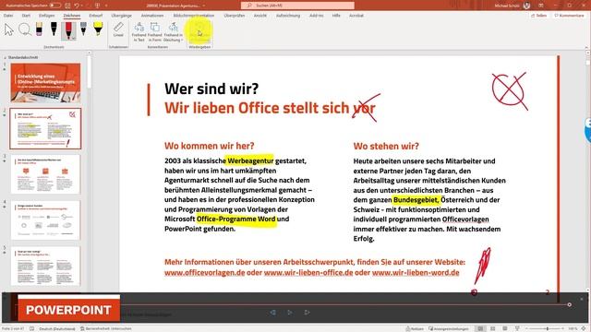Expand undo history dropdown arrow
The width and height of the screenshot is (591, 332).
tap(82, 6)
